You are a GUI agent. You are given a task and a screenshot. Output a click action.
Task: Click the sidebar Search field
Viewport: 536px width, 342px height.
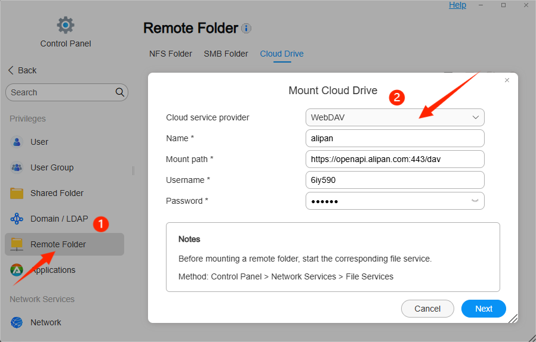point(67,92)
